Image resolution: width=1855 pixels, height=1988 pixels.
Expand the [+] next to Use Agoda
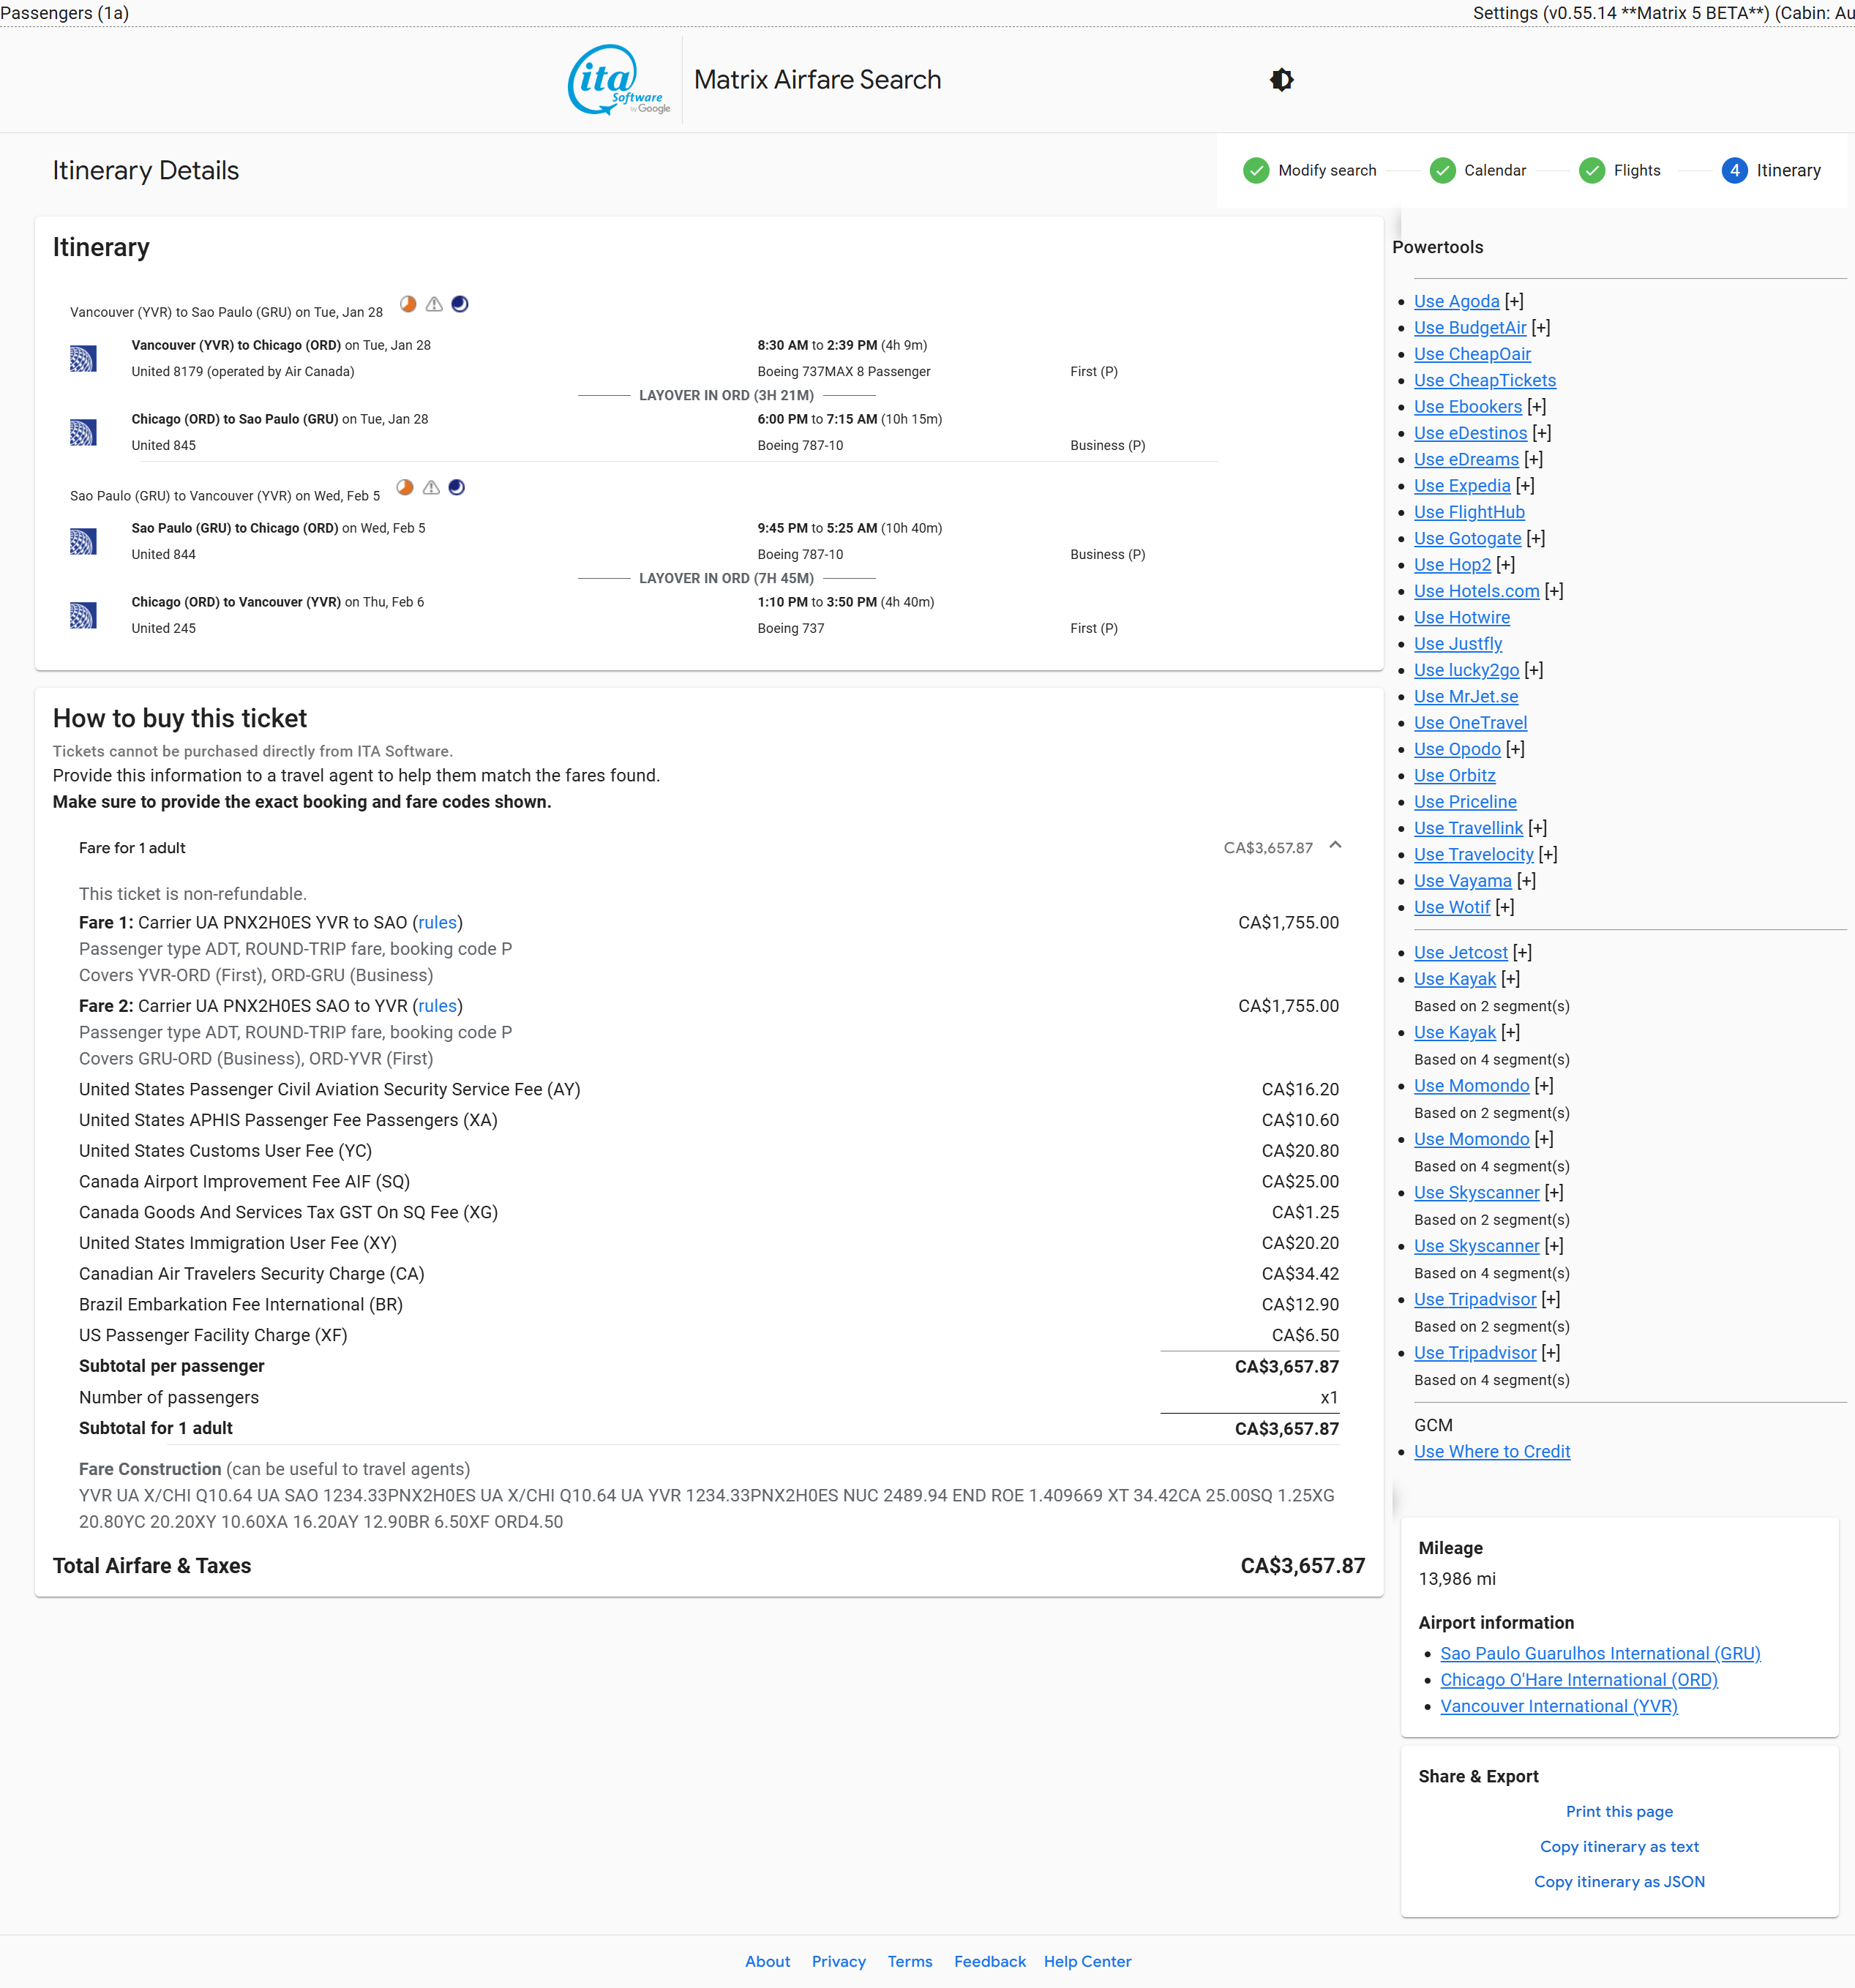[x=1514, y=301]
